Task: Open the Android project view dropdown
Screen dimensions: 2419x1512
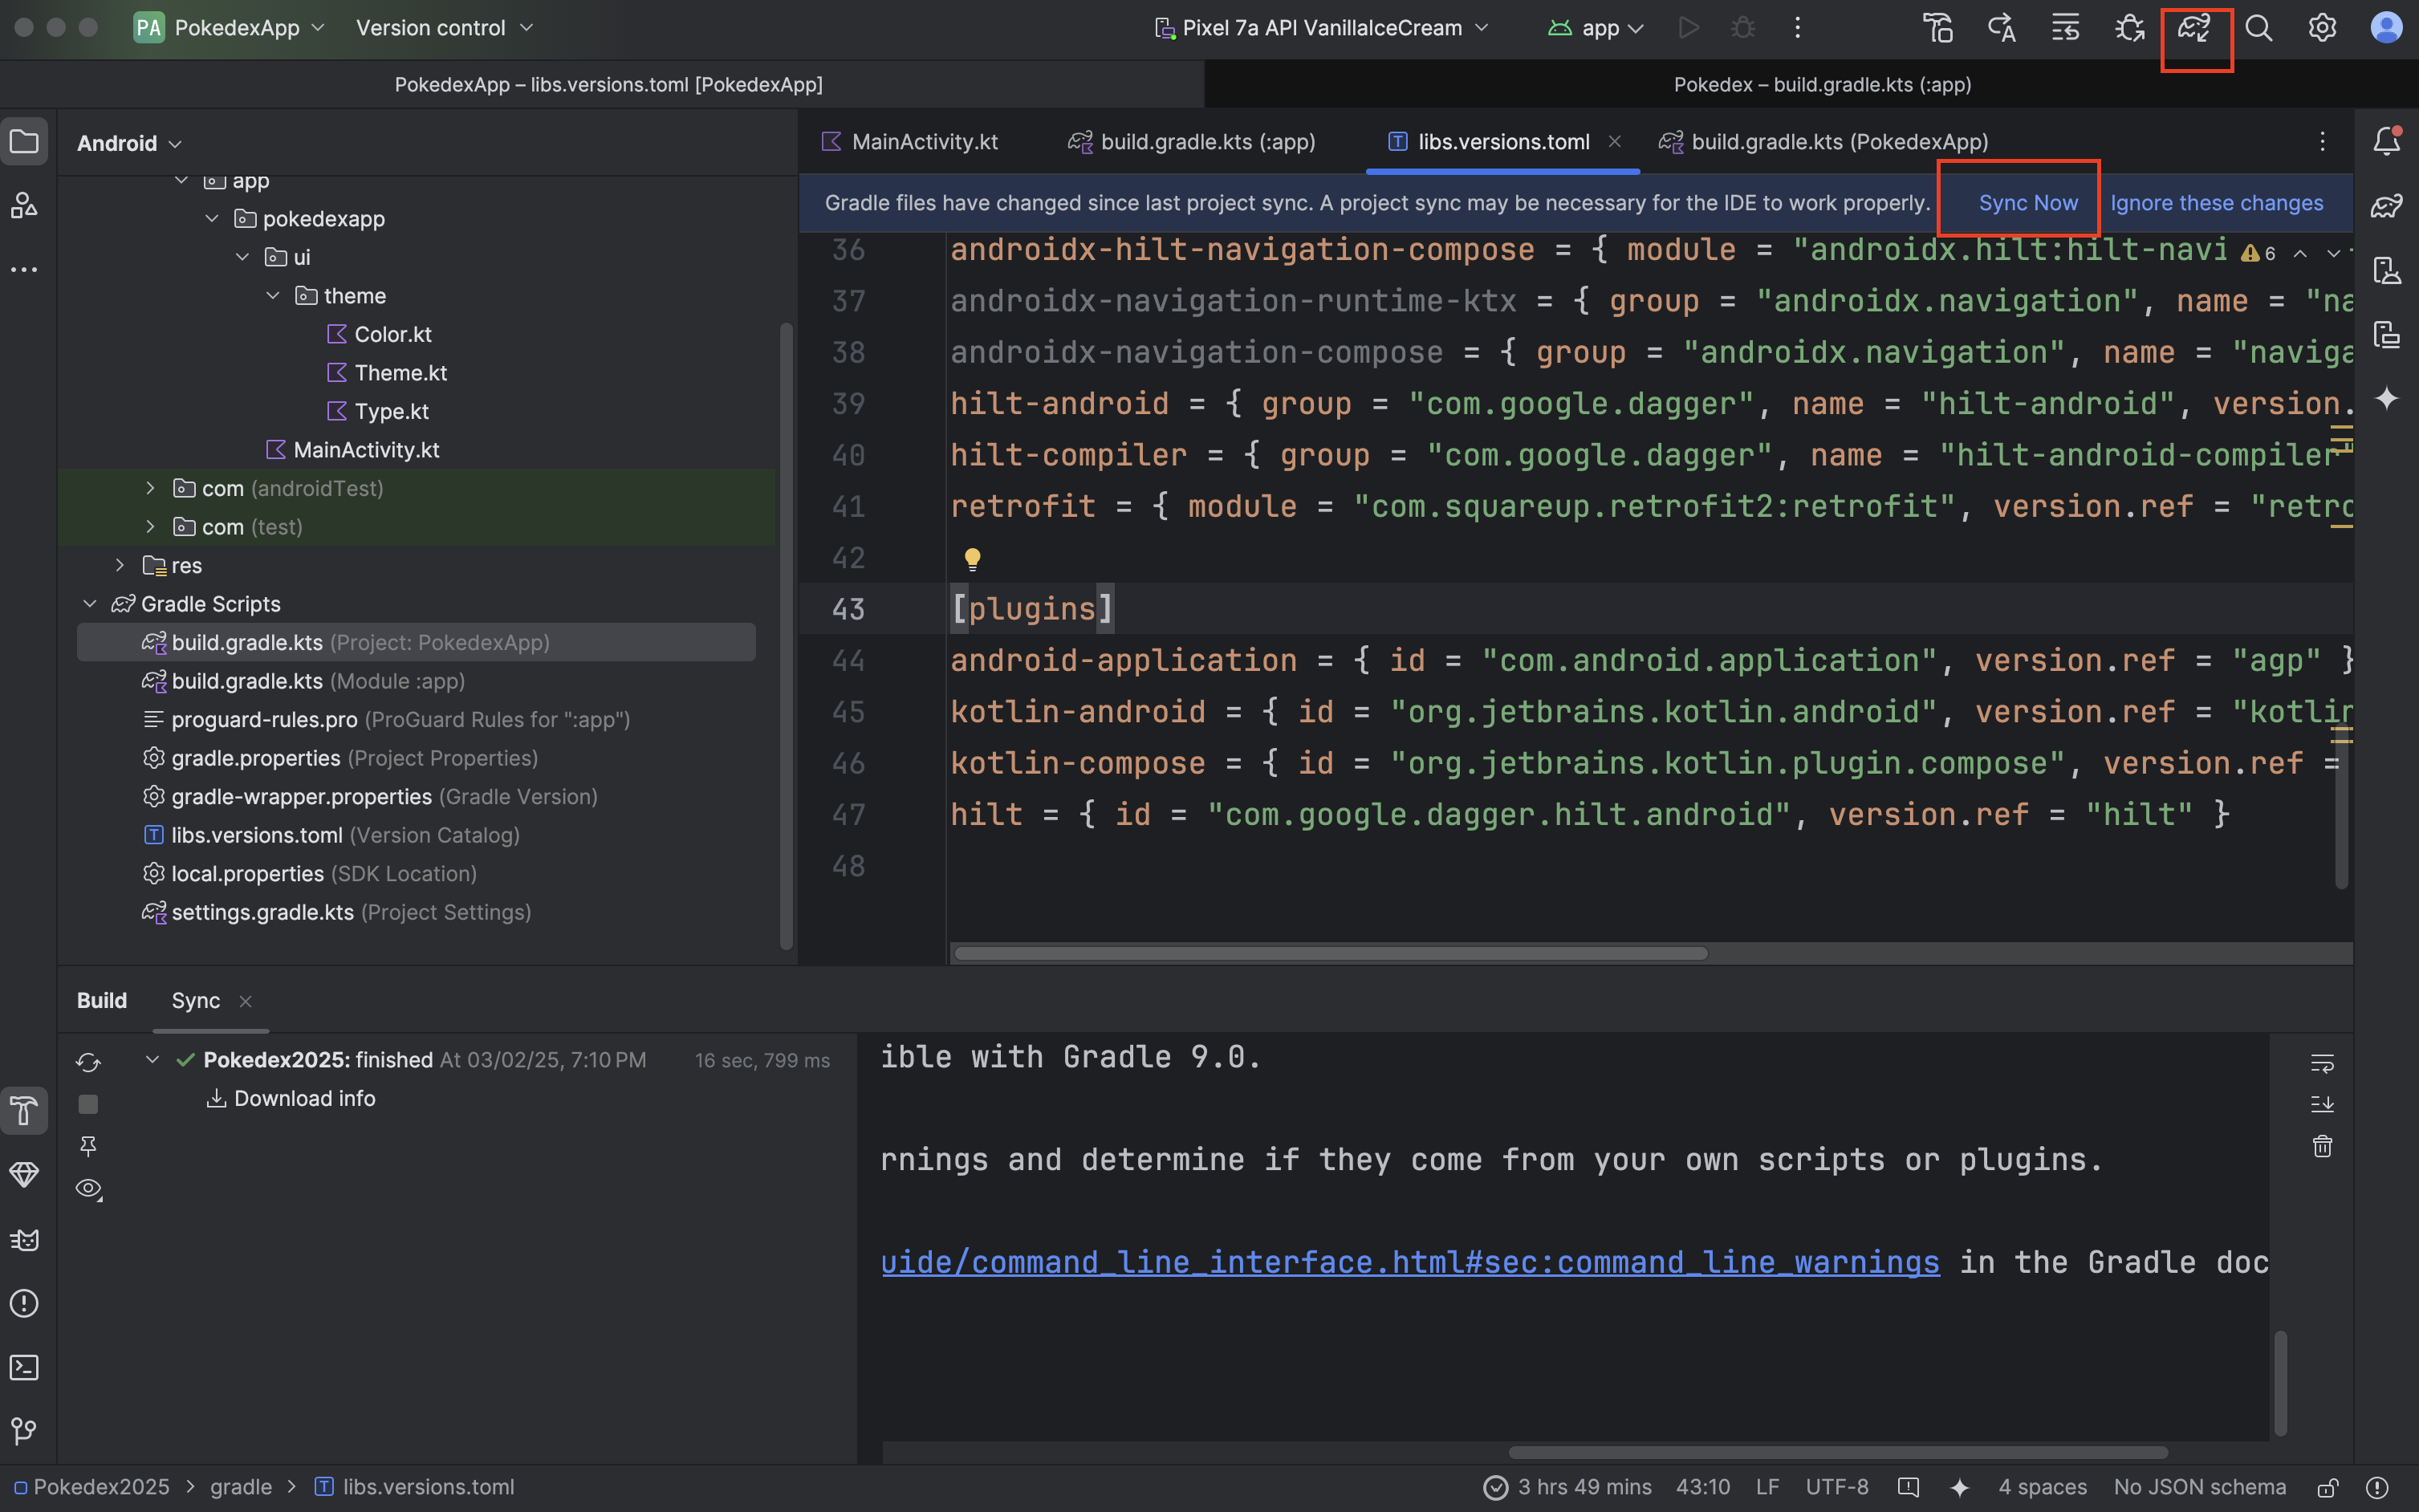Action: click(129, 143)
